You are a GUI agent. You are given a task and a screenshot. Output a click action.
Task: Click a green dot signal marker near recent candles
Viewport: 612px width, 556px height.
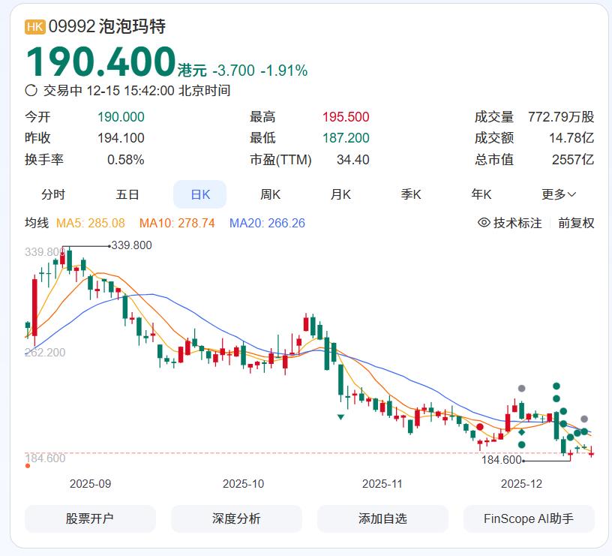pyautogui.click(x=556, y=386)
